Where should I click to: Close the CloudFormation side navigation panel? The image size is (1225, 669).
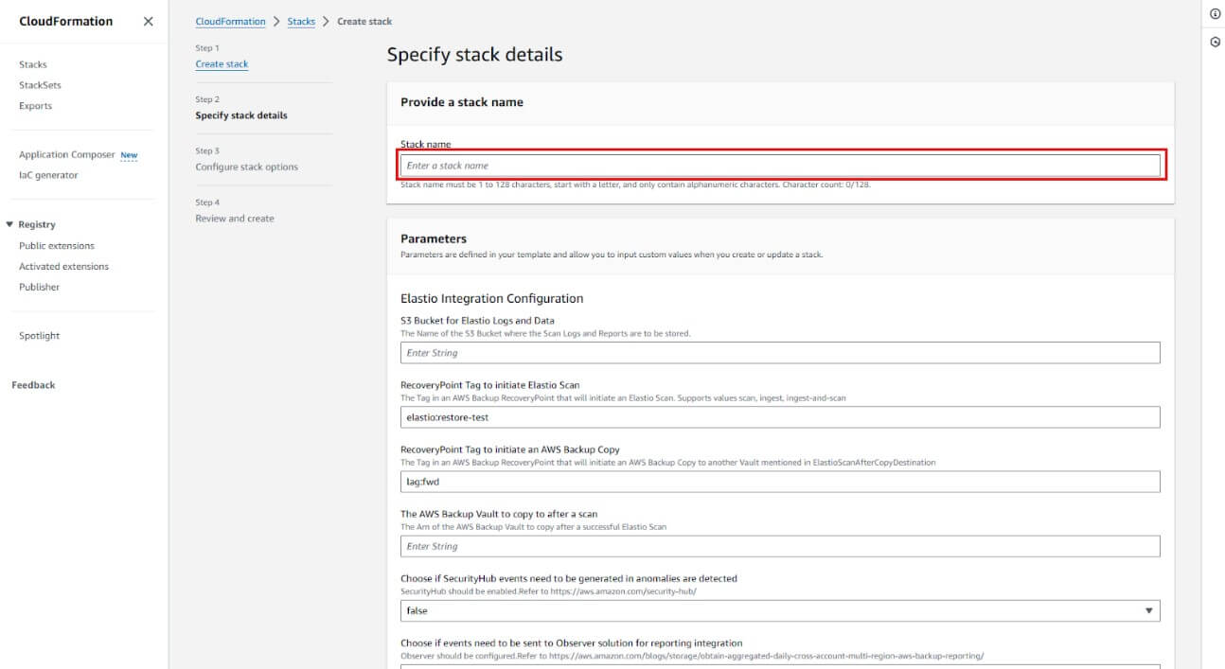149,21
